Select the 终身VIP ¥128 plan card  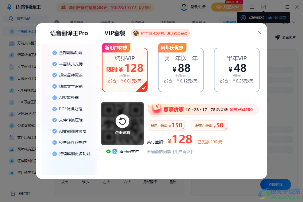pos(125,70)
